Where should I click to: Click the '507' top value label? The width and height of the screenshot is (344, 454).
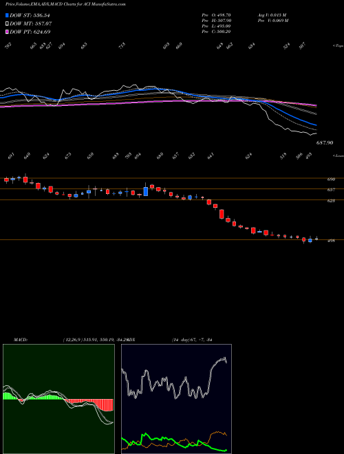(x=302, y=46)
